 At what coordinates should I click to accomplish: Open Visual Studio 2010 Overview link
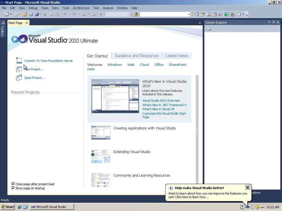tap(161, 101)
